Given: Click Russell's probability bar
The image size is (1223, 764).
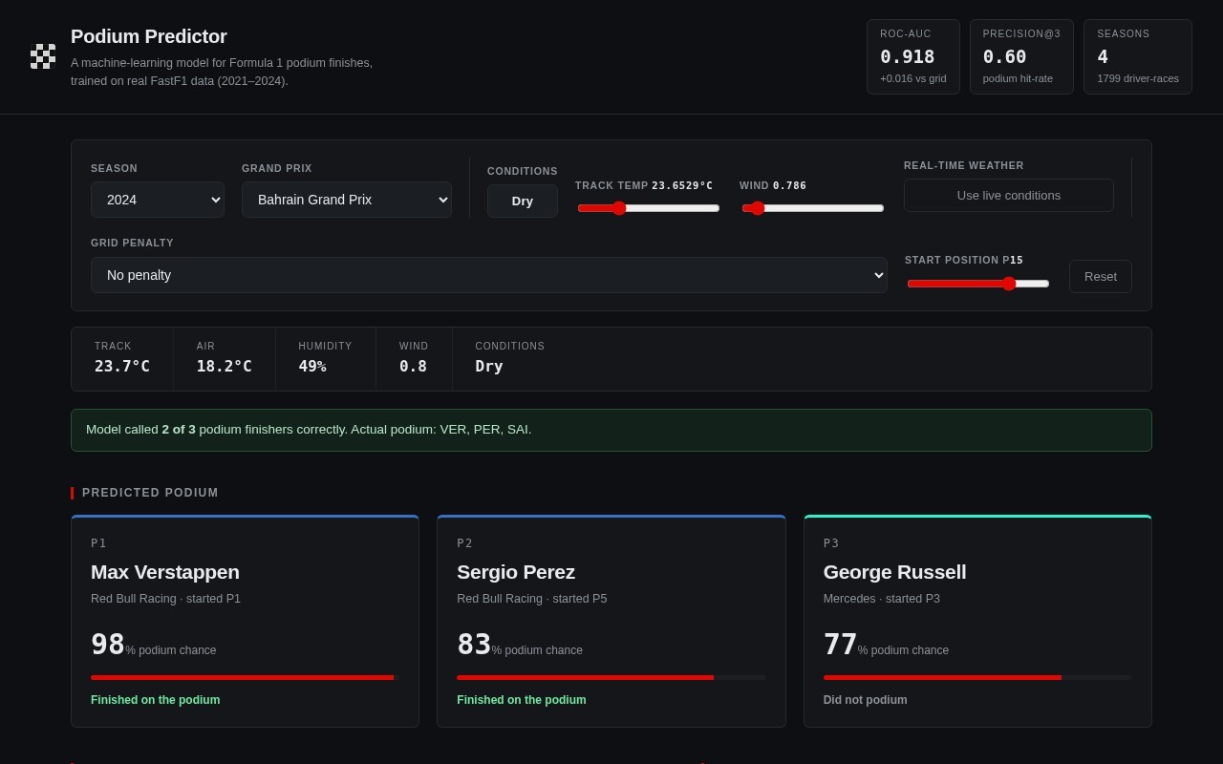Looking at the screenshot, I should point(977,677).
